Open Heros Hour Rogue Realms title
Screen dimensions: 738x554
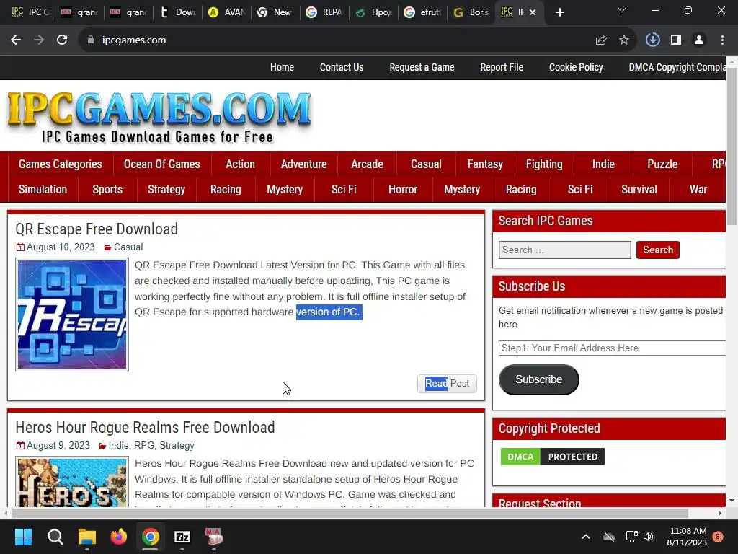point(145,427)
